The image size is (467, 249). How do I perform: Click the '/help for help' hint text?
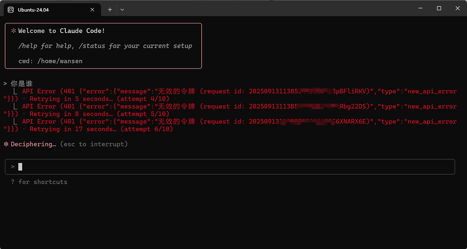point(46,46)
